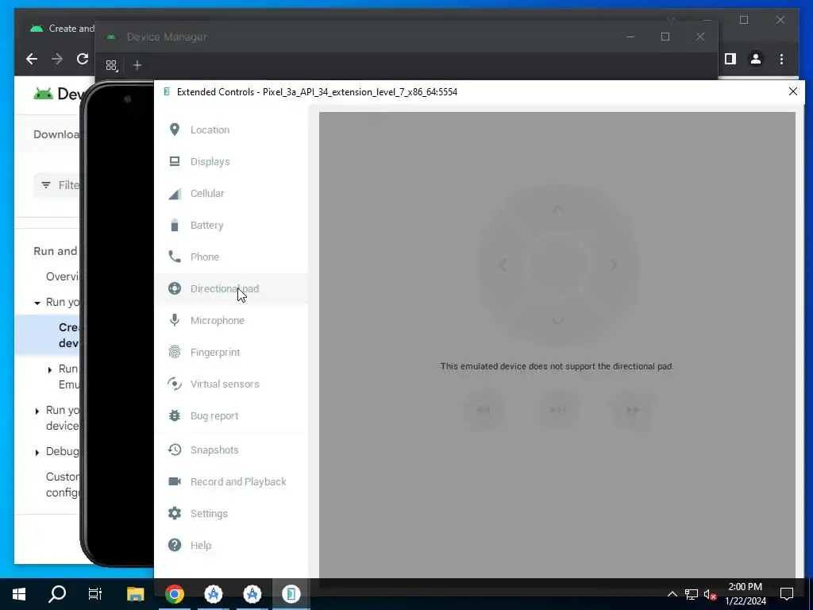Click the muted volume tray icon

(711, 594)
